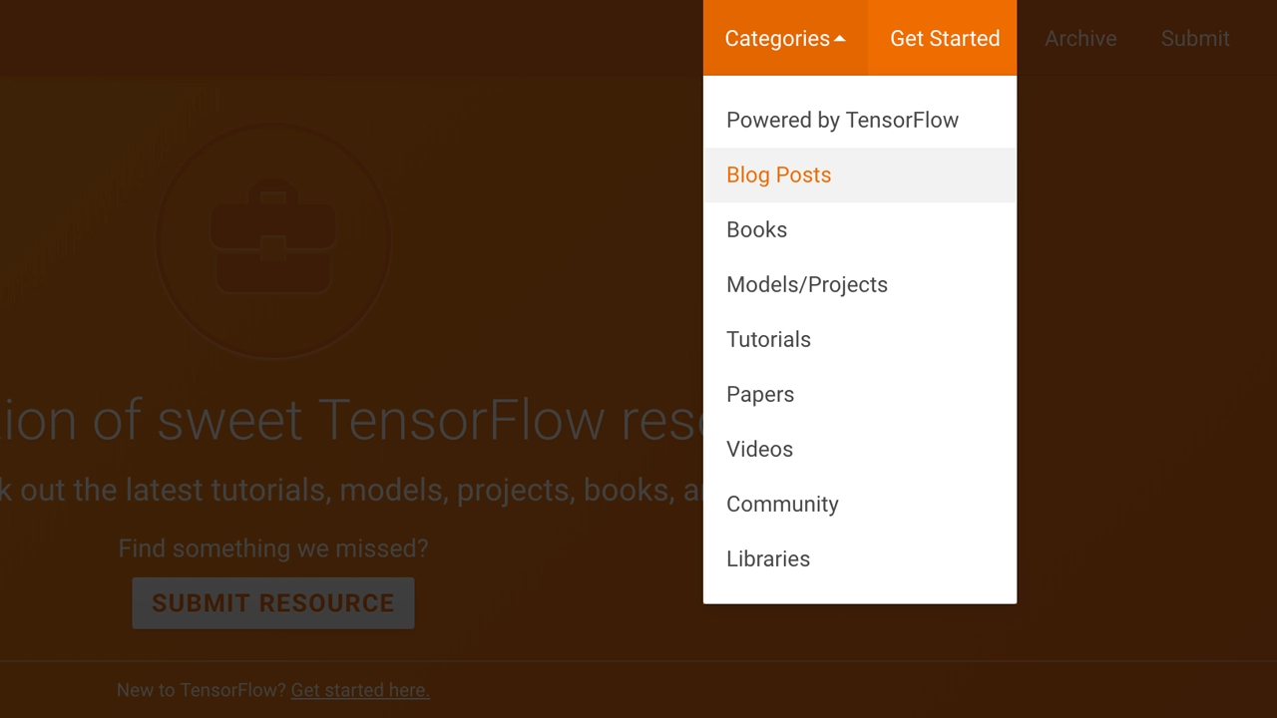Viewport: 1277px width, 718px height.
Task: Open the Models/Projects category
Action: click(x=807, y=284)
